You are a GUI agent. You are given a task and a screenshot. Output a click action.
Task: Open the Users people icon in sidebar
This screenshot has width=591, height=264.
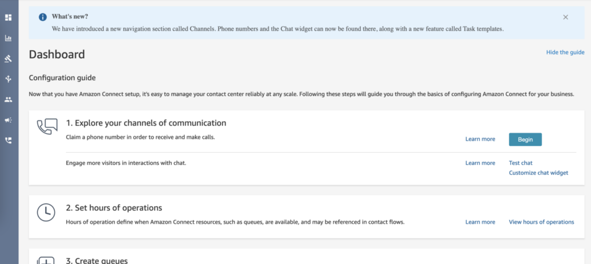(8, 99)
